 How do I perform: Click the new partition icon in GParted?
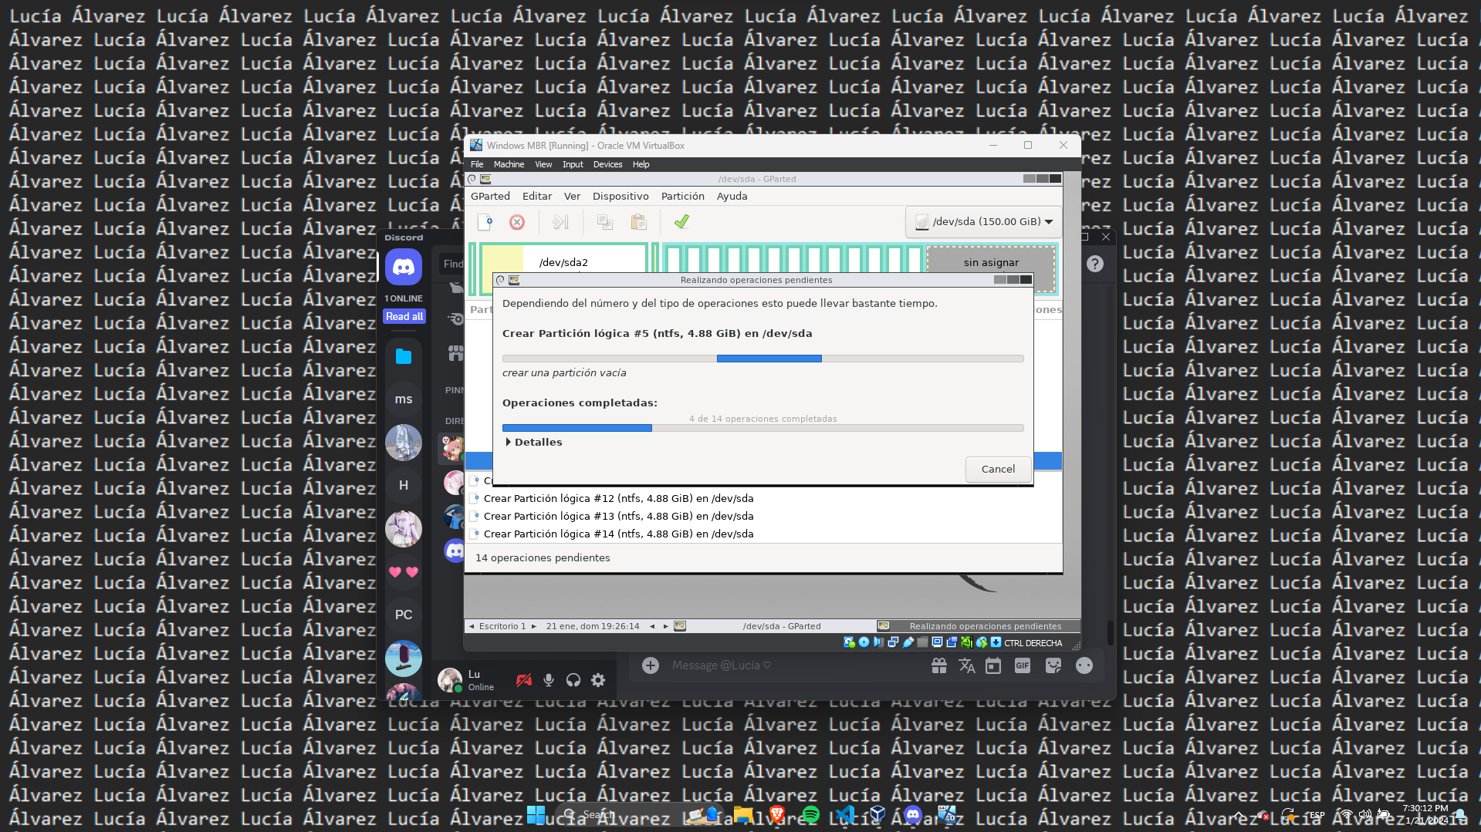click(x=485, y=222)
